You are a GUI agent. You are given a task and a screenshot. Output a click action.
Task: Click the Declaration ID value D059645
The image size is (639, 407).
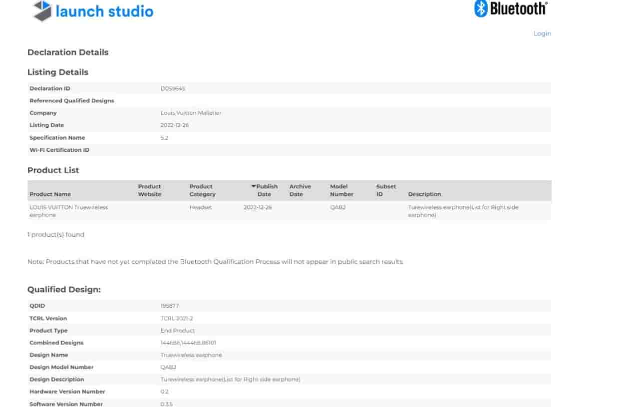[x=173, y=88]
